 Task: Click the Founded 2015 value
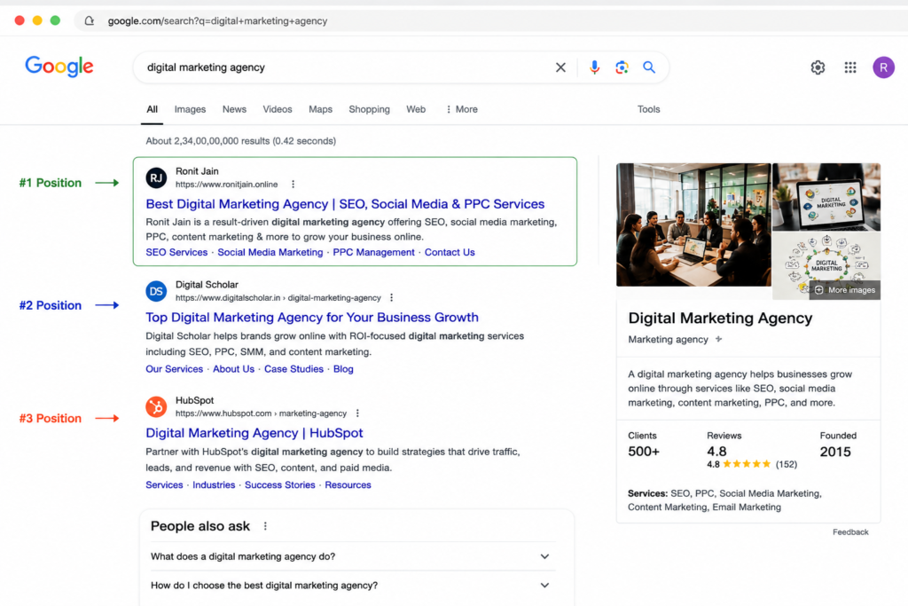(835, 452)
